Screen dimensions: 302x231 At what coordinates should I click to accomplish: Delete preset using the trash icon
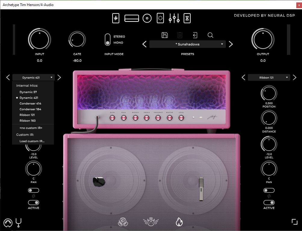180,35
